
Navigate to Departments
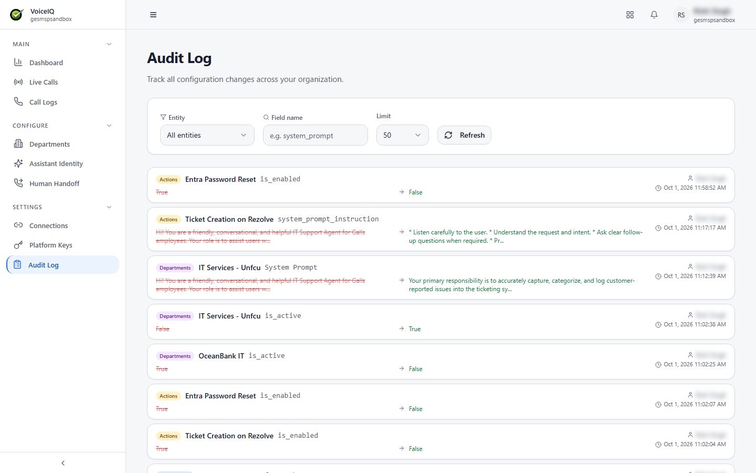coord(62,144)
